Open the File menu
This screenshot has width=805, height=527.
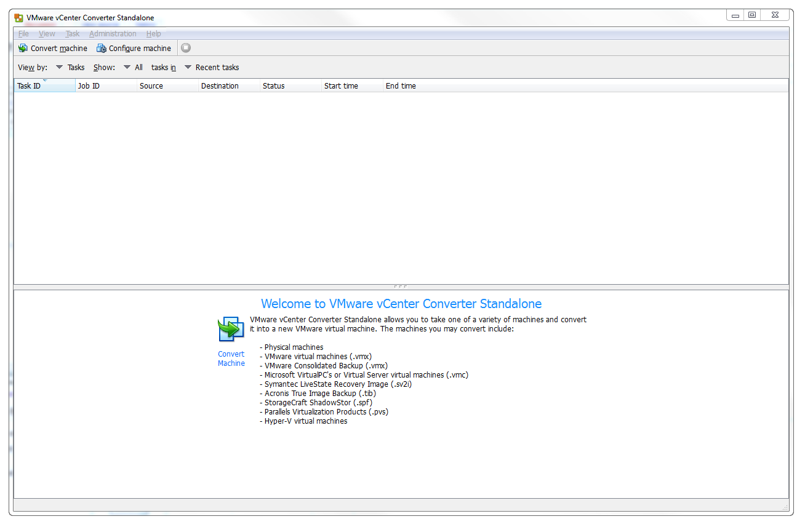click(23, 34)
